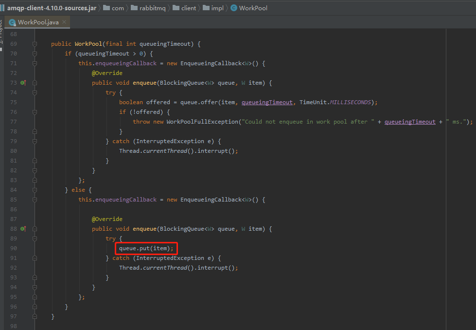
Task: Click the MILLISECONDS constant on line 75
Action: coord(351,102)
